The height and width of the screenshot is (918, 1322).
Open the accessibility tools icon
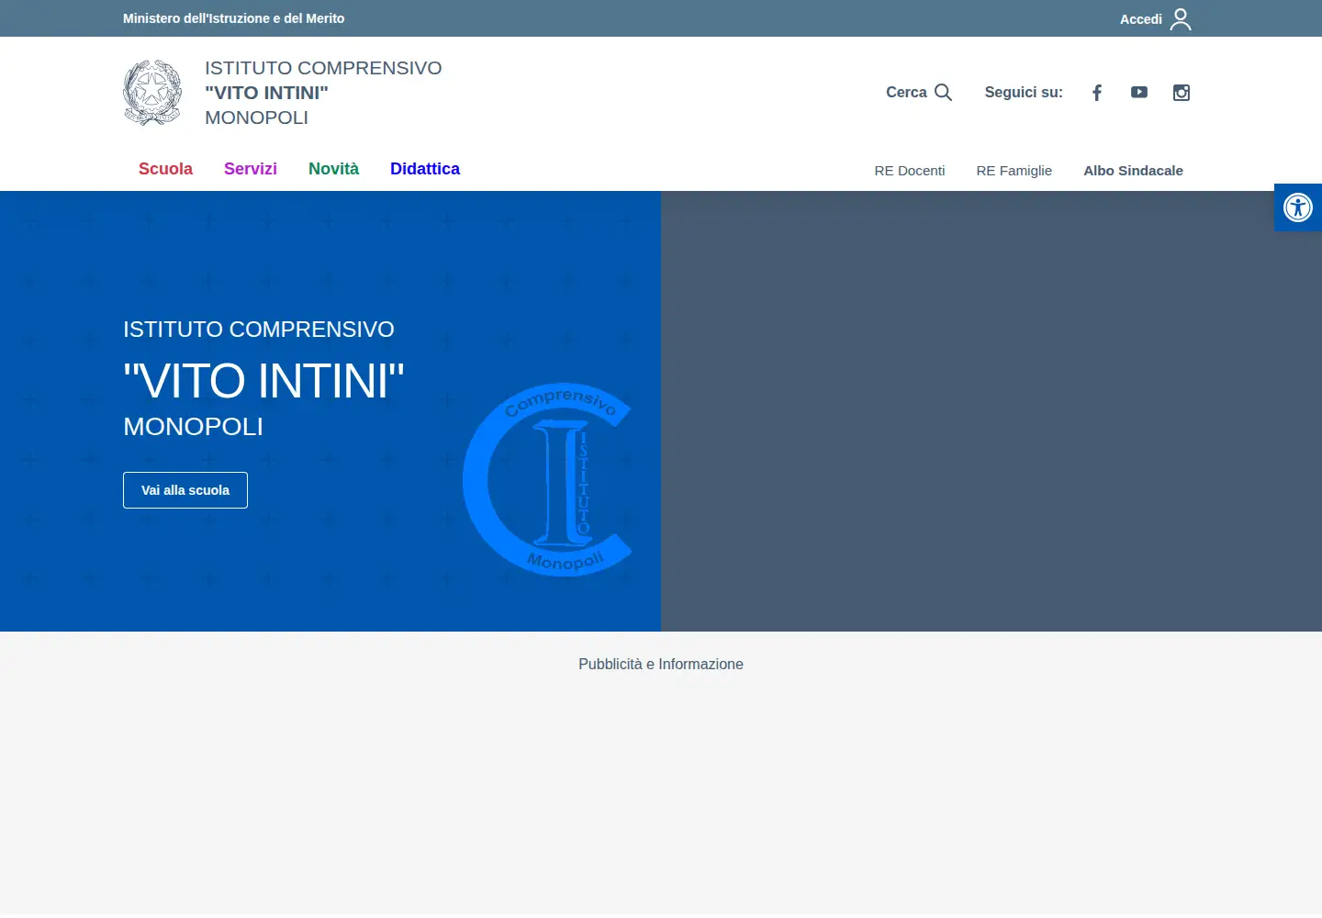coord(1298,207)
